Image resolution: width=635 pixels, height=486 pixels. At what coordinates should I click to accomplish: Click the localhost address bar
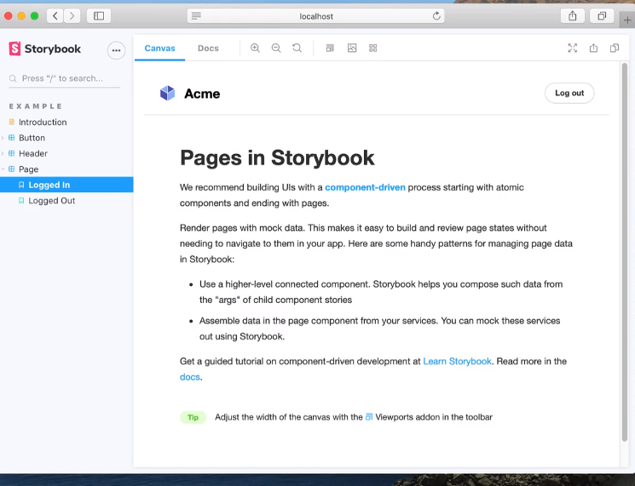[x=316, y=16]
